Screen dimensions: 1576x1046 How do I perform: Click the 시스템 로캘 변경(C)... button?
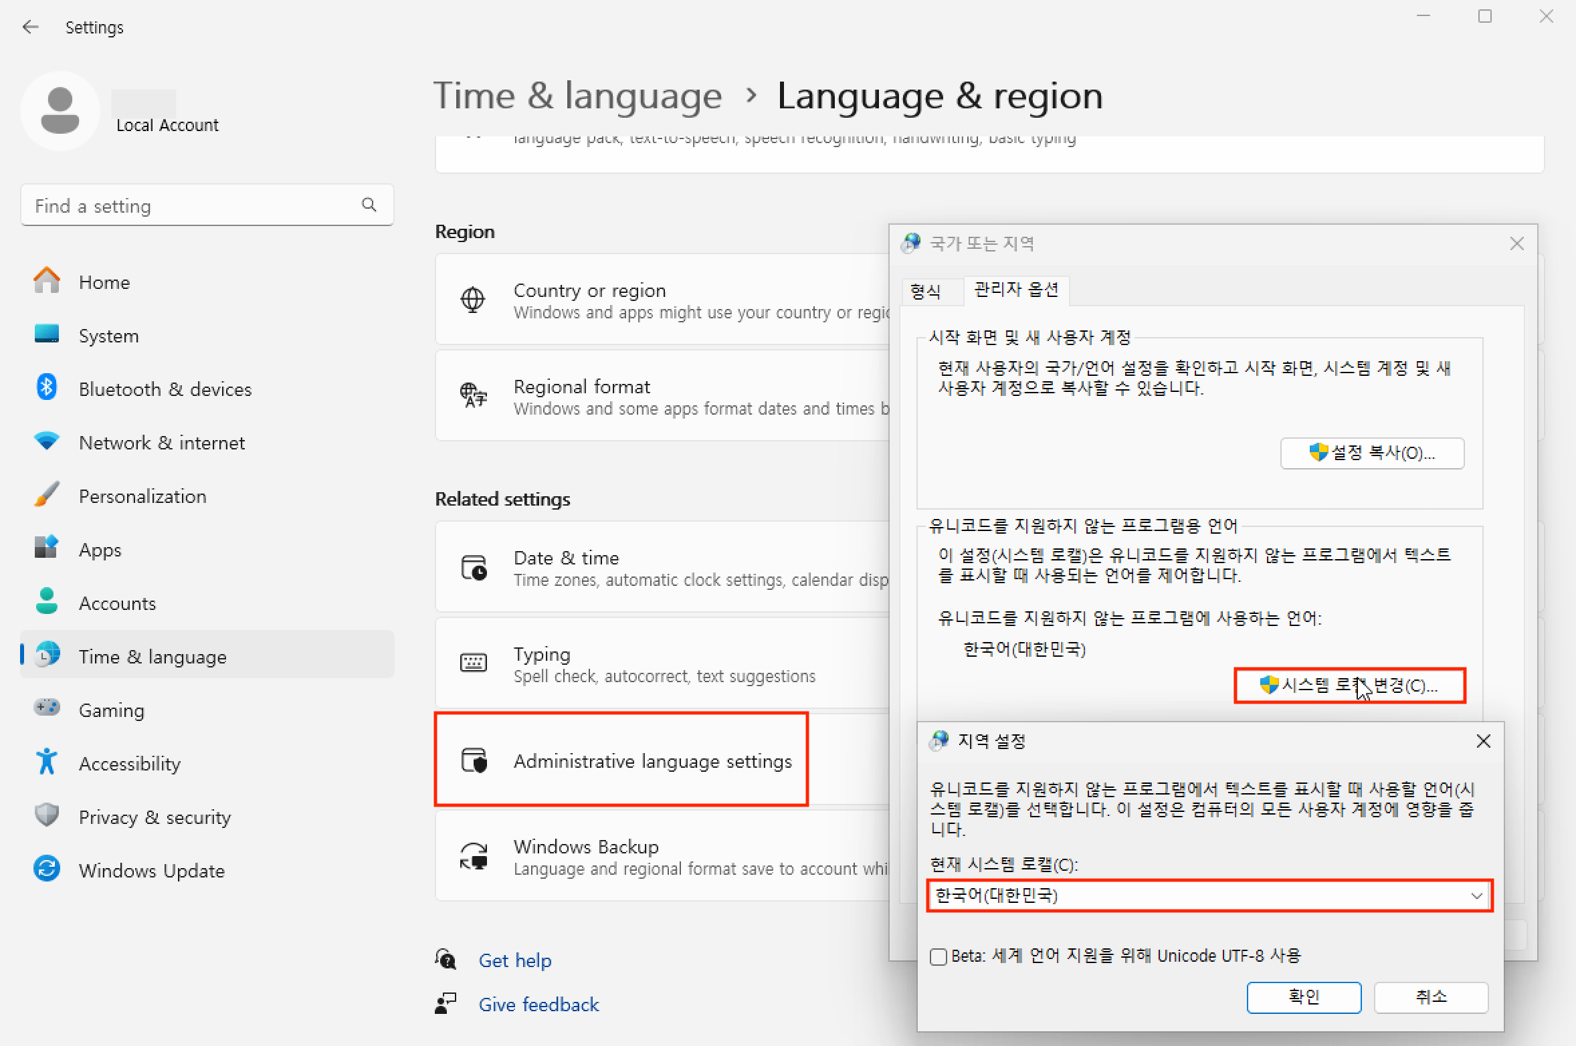tap(1350, 686)
